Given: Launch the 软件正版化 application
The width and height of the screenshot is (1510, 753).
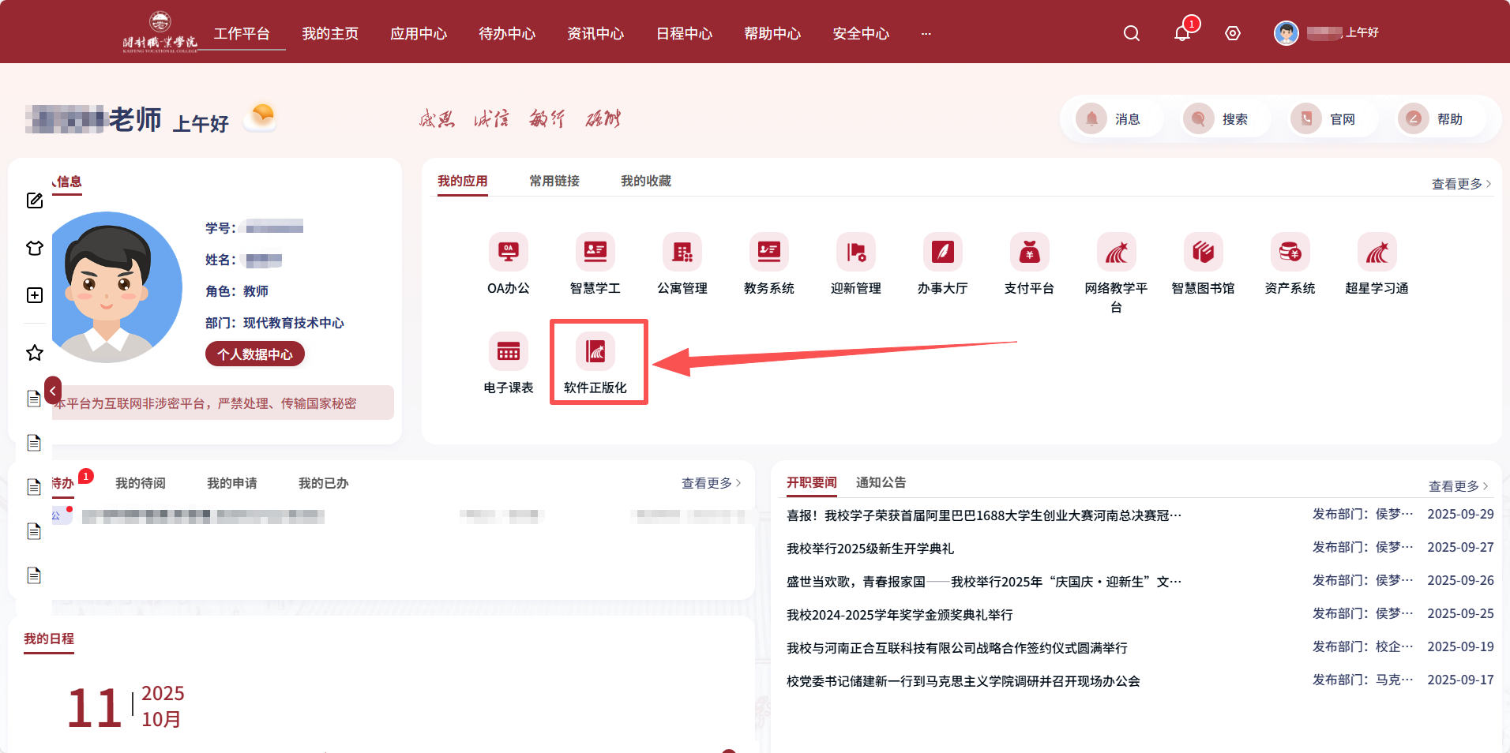Looking at the screenshot, I should click(x=595, y=352).
